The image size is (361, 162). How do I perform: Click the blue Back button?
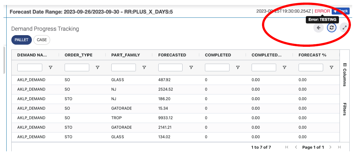340,11
